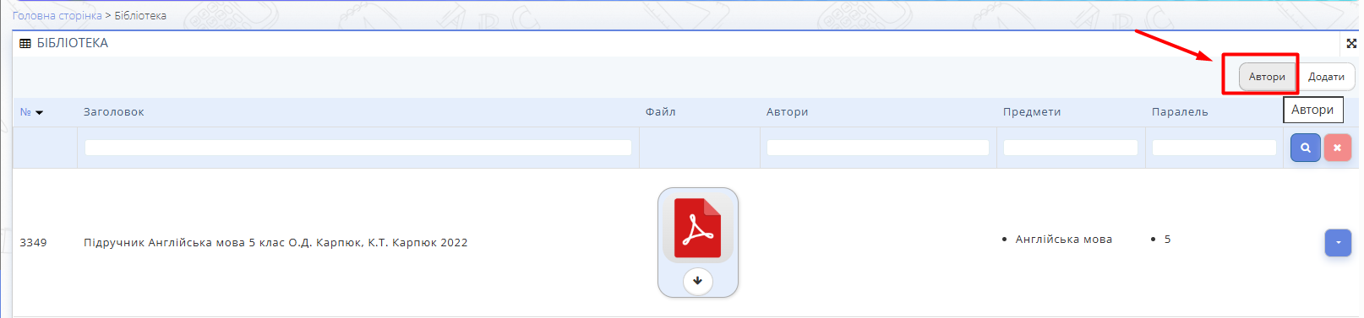Open the PDF file icon of the textbook
This screenshot has width=1364, height=318.
[697, 228]
